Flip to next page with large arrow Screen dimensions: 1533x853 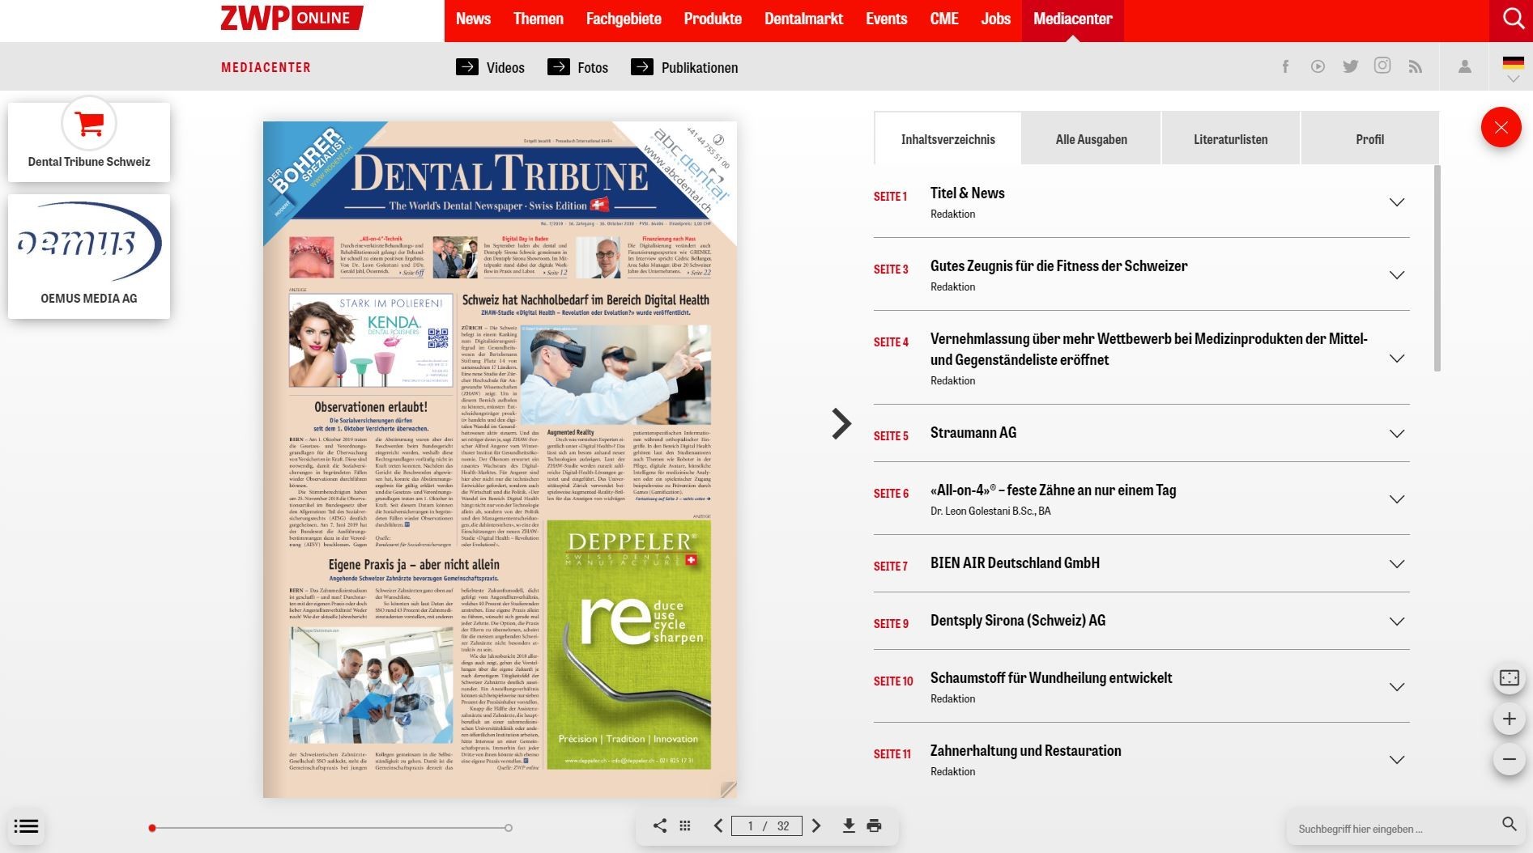842,423
